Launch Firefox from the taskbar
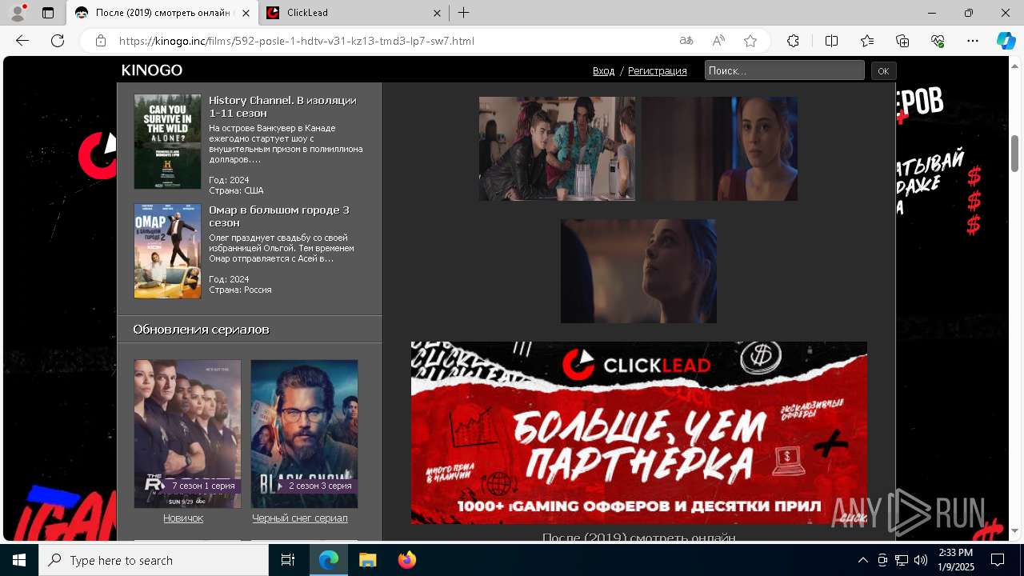Screen dimensions: 1024x576 pos(406,560)
